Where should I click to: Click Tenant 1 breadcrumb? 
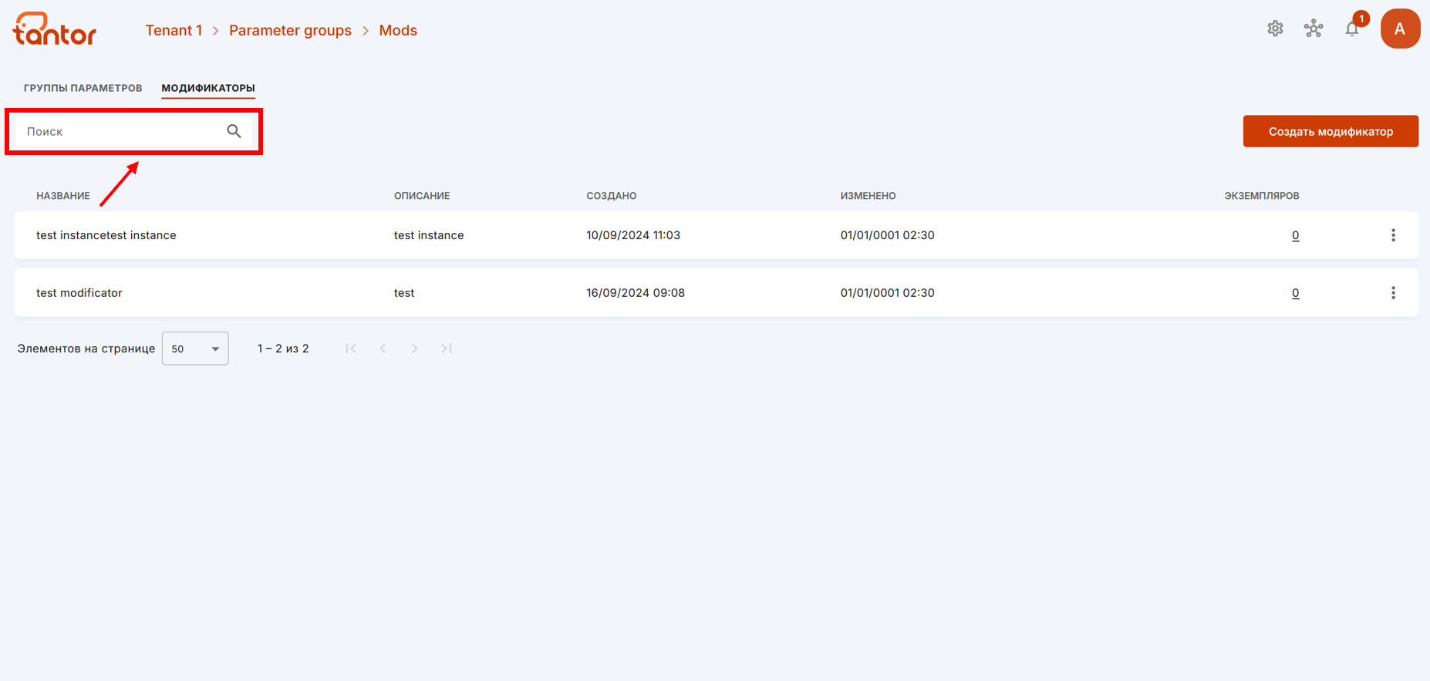click(x=174, y=30)
